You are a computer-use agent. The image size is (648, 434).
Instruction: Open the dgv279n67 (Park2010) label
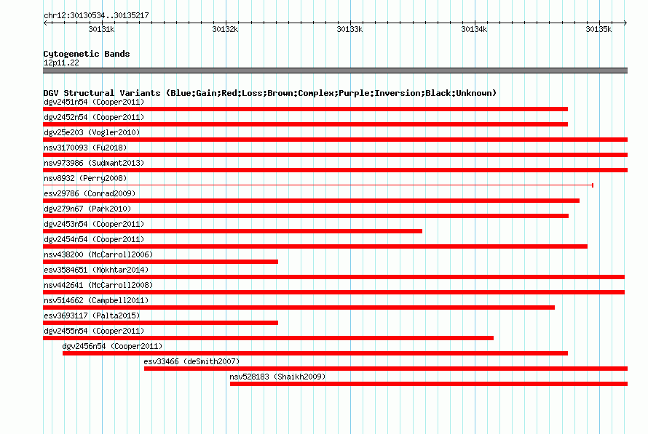point(87,209)
